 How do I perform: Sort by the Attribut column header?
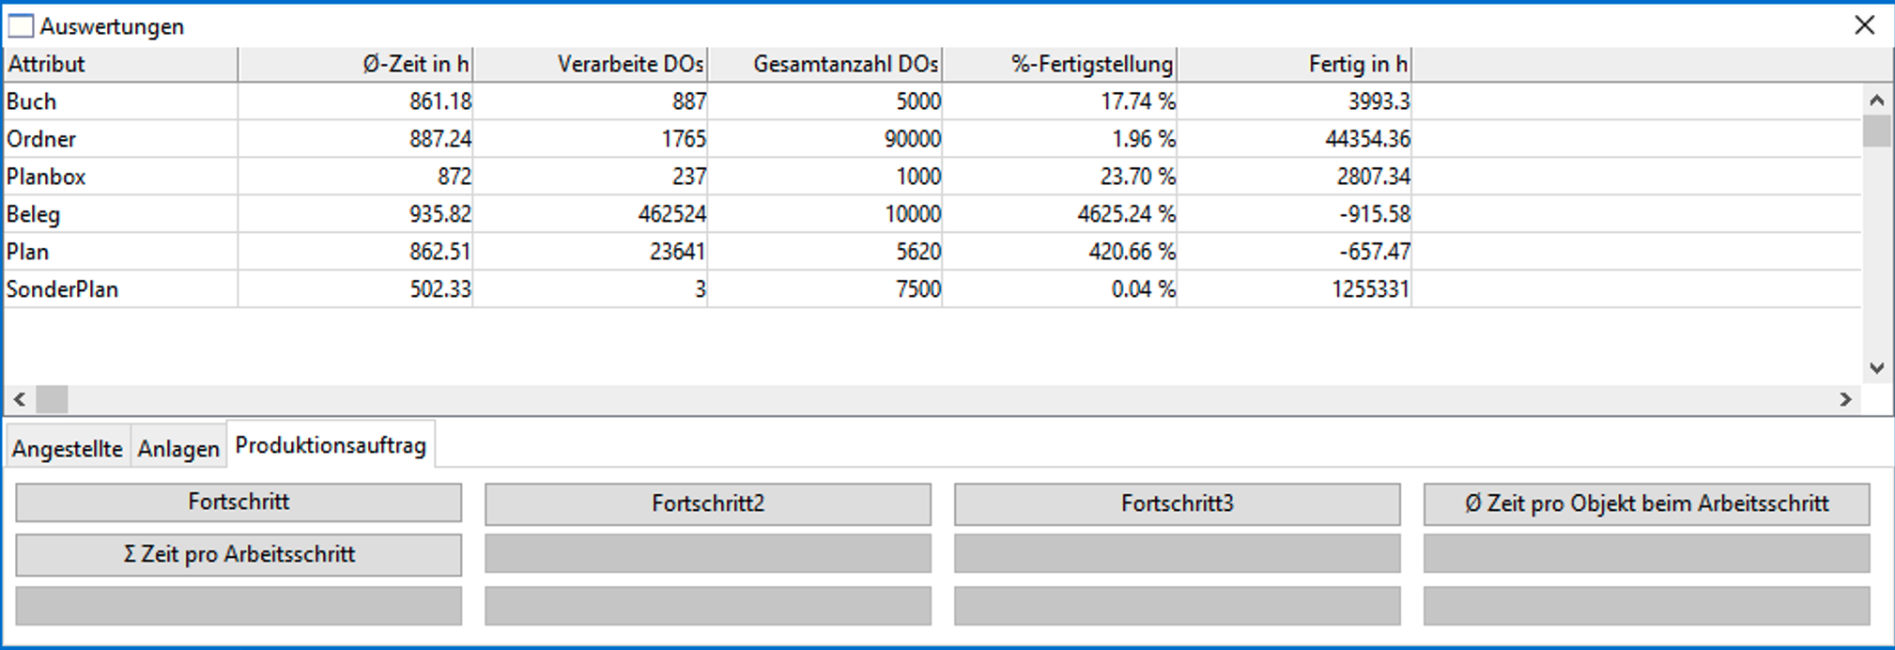tap(120, 64)
